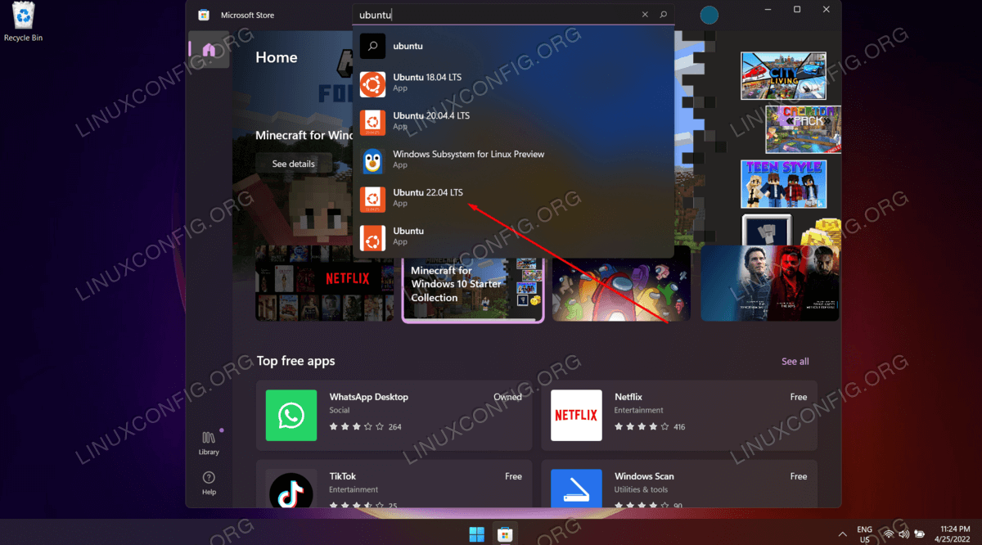Click the Microsoft Store taskbar icon
The width and height of the screenshot is (982, 545).
click(x=505, y=534)
